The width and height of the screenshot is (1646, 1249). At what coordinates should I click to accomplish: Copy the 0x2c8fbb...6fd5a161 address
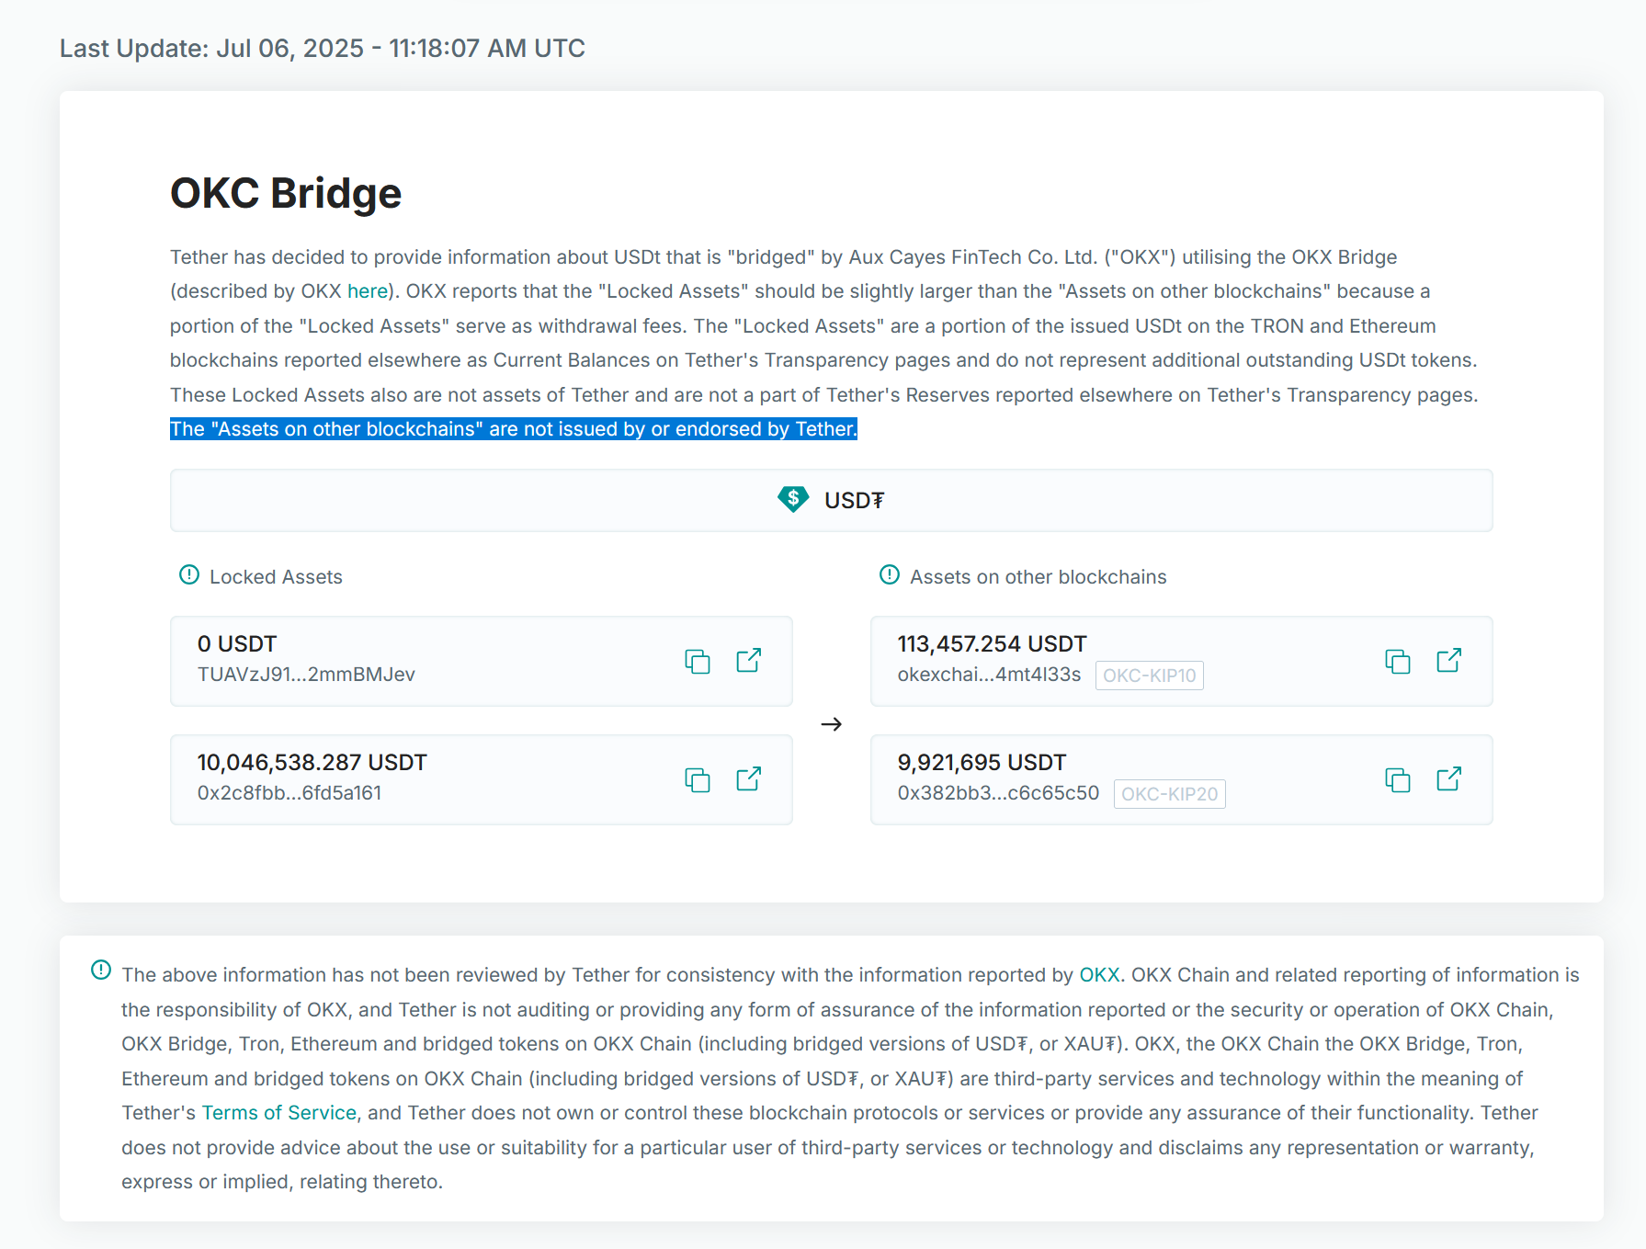click(x=698, y=779)
